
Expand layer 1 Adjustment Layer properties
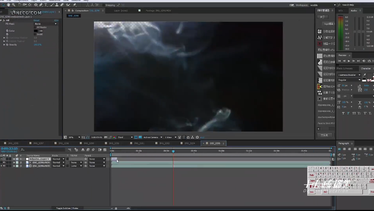[14, 159]
